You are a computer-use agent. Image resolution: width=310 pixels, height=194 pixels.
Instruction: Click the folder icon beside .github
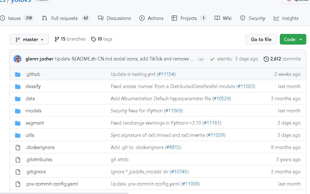click(18, 74)
